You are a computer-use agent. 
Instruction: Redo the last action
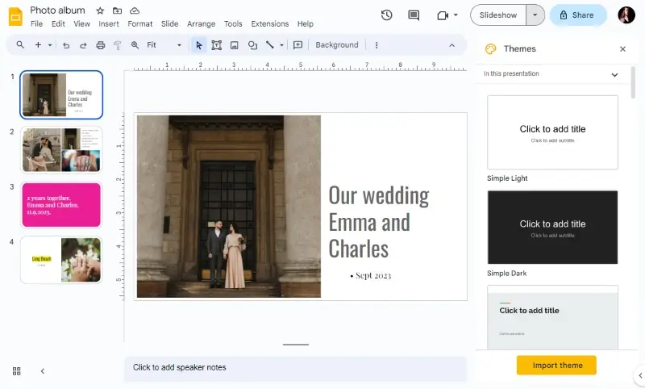(x=83, y=45)
